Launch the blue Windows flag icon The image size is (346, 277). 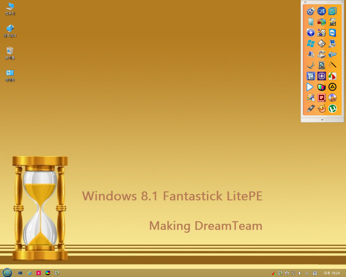[311, 44]
